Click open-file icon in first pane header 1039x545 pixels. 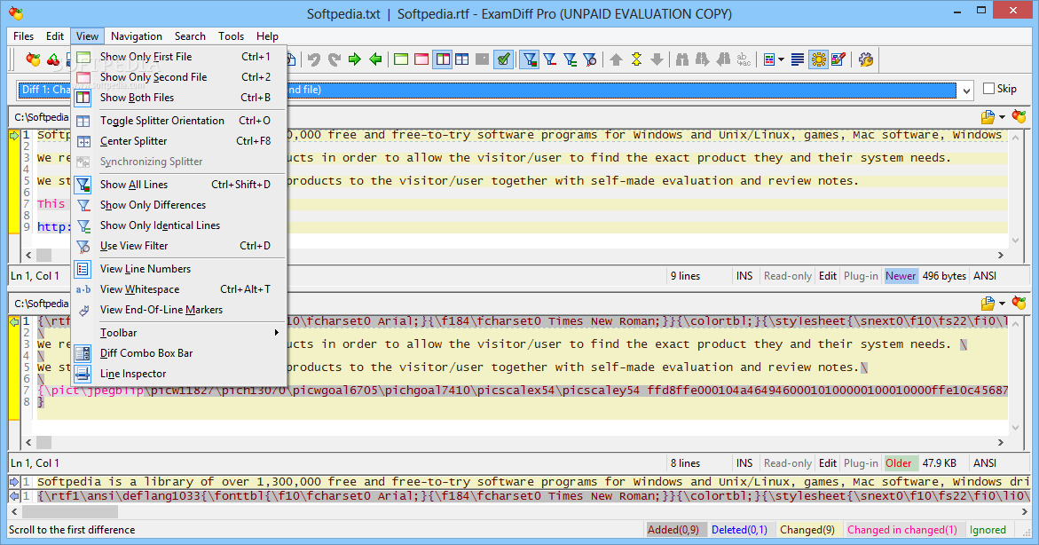[x=988, y=116]
